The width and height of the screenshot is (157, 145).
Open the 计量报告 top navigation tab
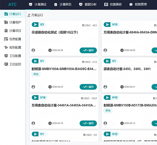click(x=63, y=4)
